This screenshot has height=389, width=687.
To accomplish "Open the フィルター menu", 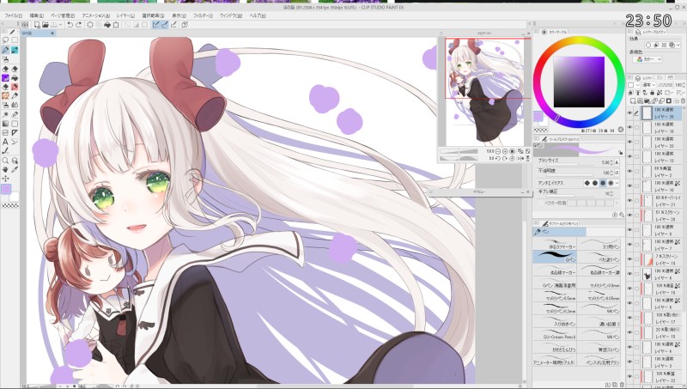I will pyautogui.click(x=203, y=15).
